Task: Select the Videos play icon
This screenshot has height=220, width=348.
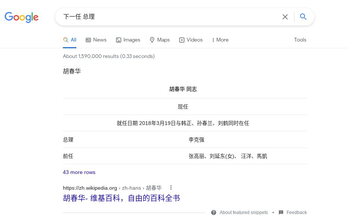Action: tap(182, 40)
